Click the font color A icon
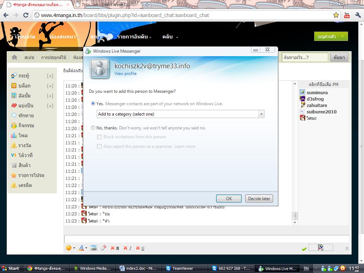Image resolution: width=364 pixels, height=273 pixels. [81, 248]
